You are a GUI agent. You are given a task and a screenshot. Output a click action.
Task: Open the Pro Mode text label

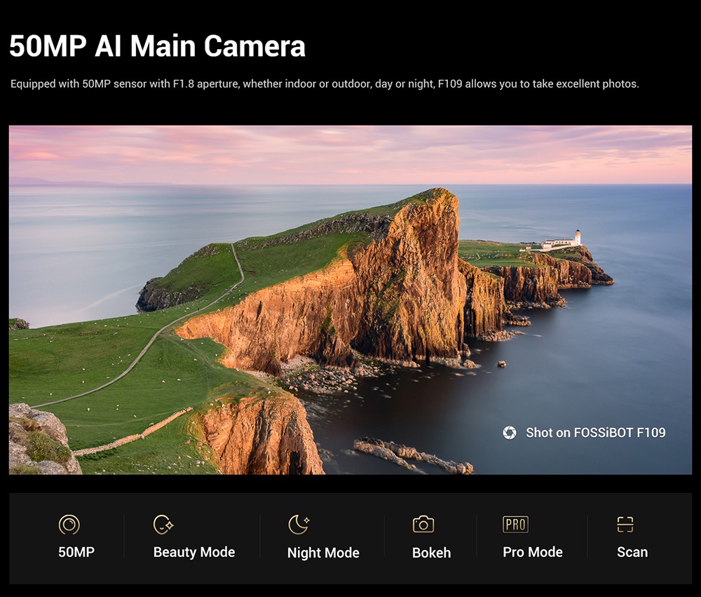[533, 552]
